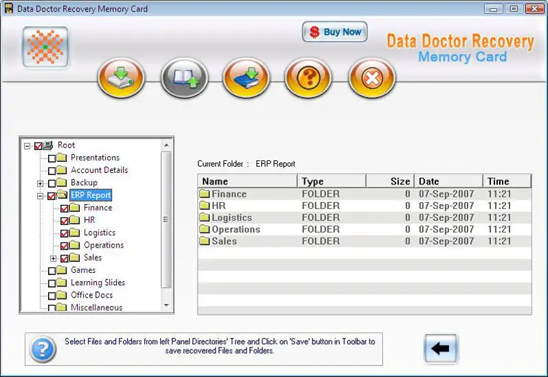
Task: Select the ERP Report tree label
Action: click(91, 195)
